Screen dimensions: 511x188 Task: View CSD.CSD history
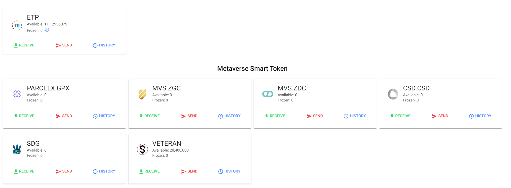pos(480,116)
